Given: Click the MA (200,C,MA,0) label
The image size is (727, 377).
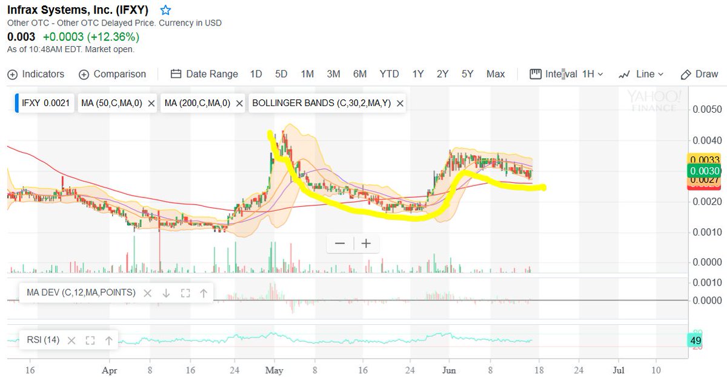Looking at the screenshot, I should [x=198, y=104].
